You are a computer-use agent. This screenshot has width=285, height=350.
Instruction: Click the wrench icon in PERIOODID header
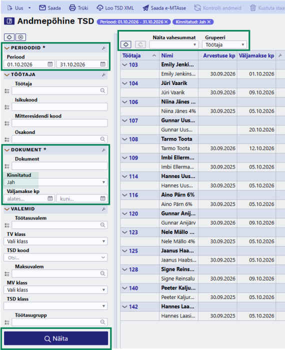(x=103, y=48)
